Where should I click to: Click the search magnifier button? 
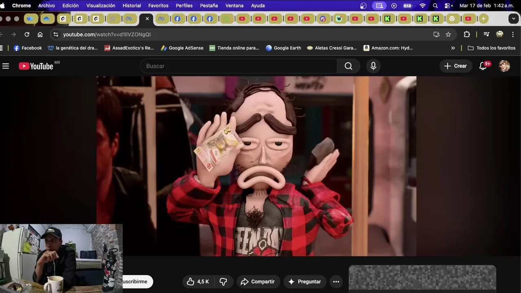click(348, 66)
